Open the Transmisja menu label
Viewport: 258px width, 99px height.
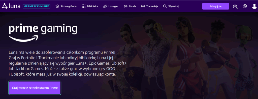(x=152, y=6)
